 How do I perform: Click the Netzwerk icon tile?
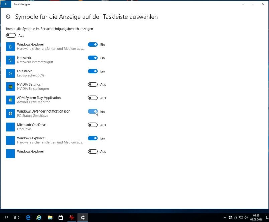pyautogui.click(x=10, y=60)
